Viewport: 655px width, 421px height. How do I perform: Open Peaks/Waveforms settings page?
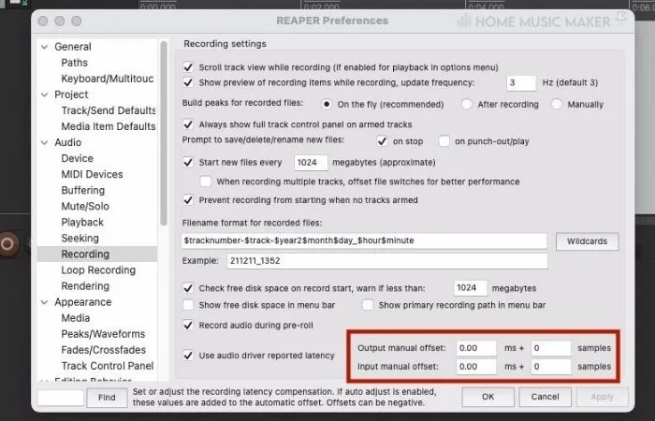coord(103,334)
